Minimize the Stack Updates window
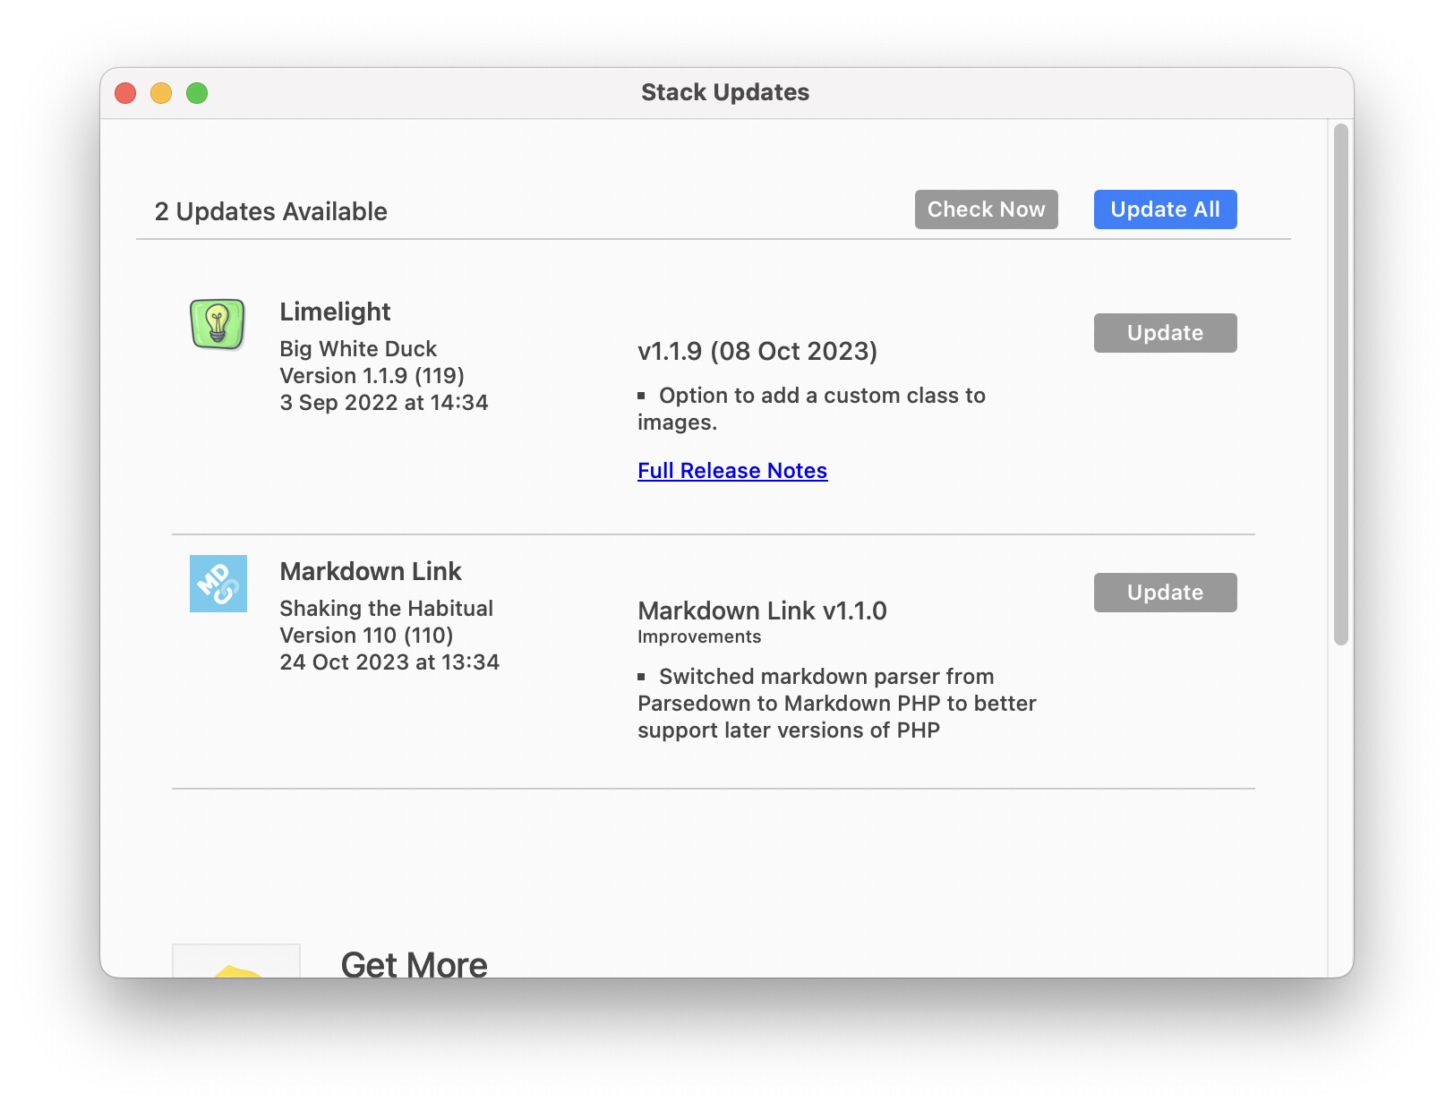 pyautogui.click(x=161, y=93)
